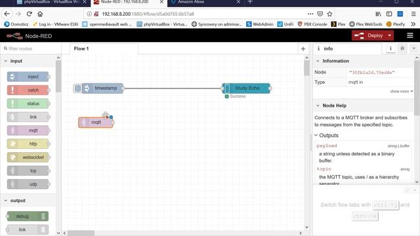Select the inject node in palette
The image size is (420, 236).
point(28,77)
